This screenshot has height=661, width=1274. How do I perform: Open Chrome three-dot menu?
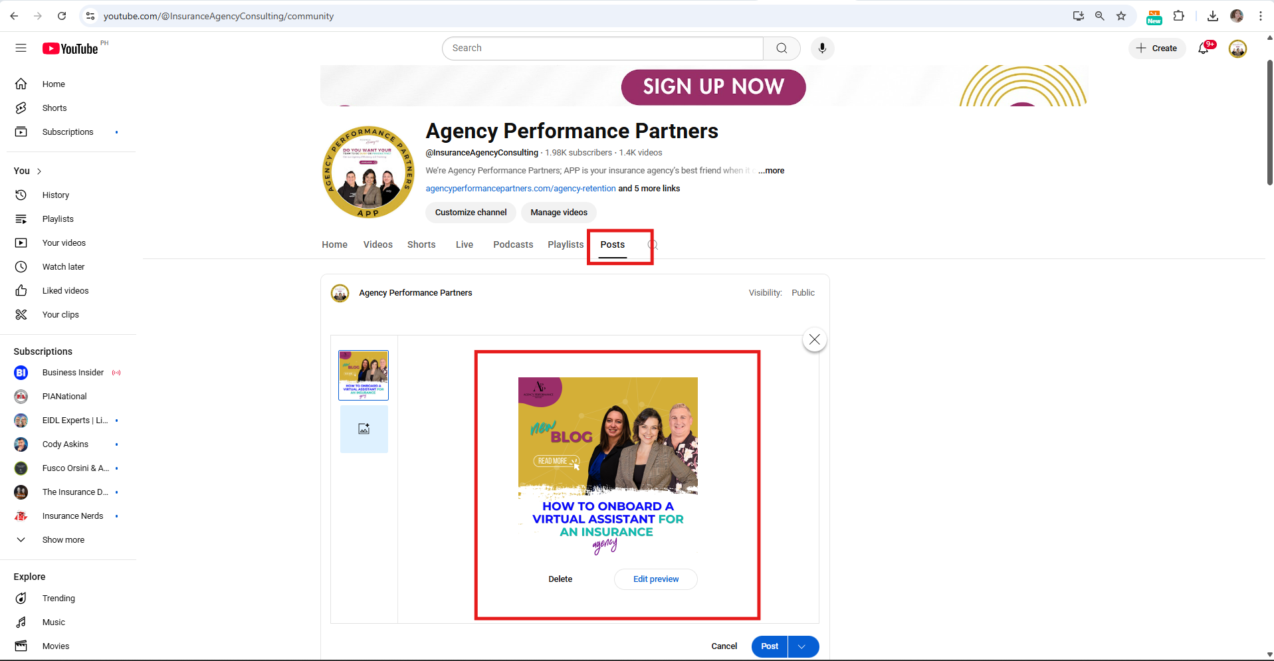click(1260, 16)
